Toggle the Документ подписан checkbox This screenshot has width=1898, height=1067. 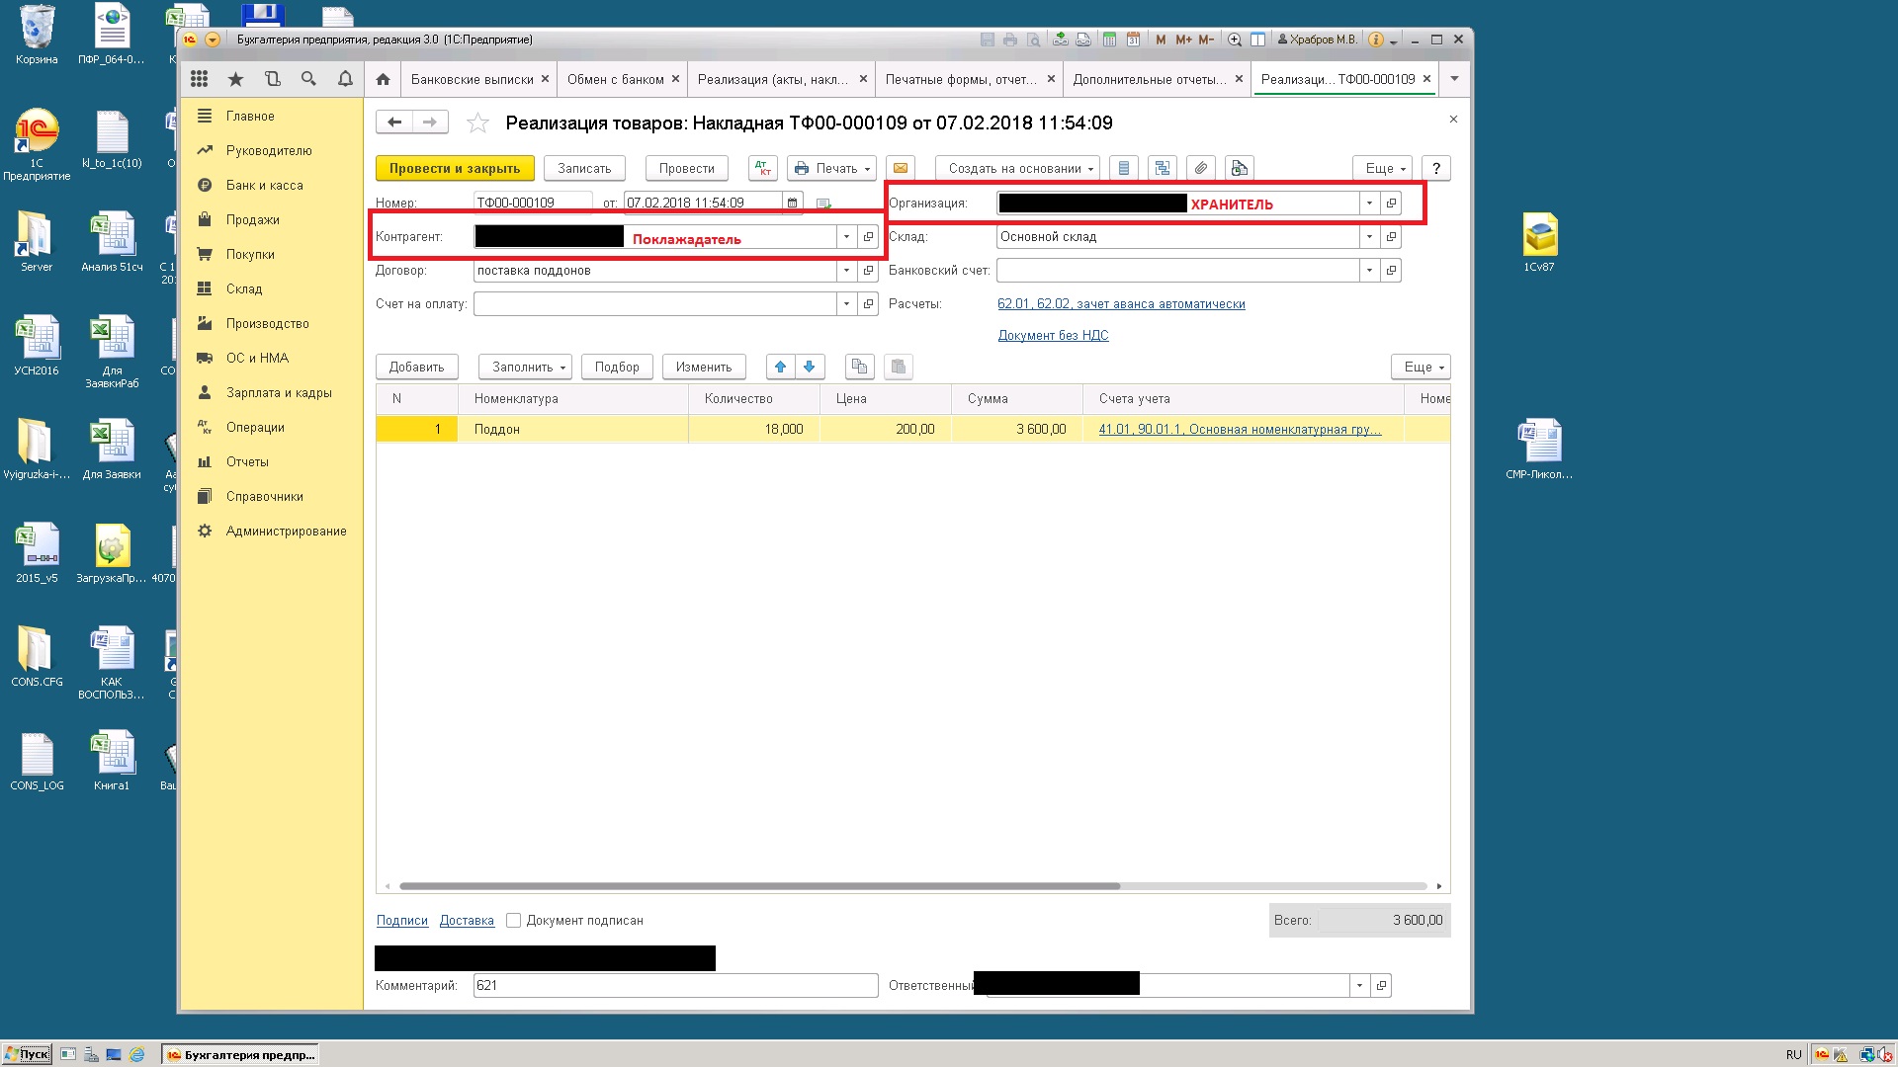513,921
